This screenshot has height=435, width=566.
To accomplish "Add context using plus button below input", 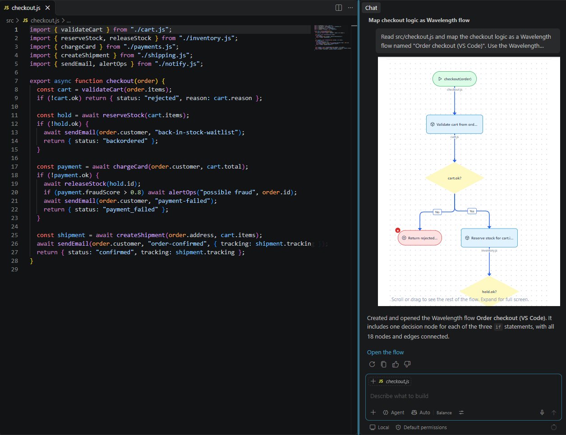I will click(x=373, y=412).
